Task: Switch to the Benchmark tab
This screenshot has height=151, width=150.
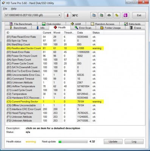Action: point(18,28)
